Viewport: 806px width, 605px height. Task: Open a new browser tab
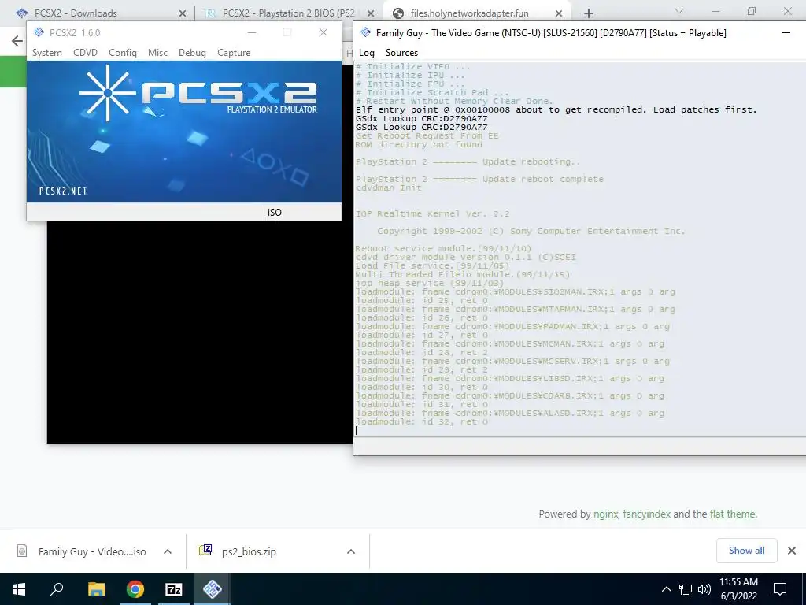589,13
